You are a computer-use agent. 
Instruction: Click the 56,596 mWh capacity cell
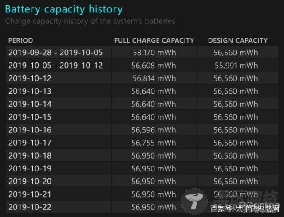coord(154,130)
